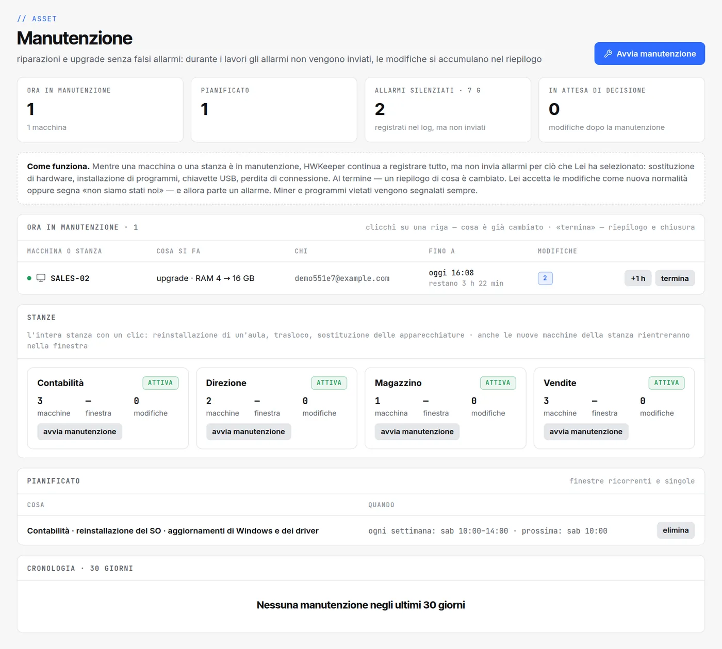
Task: Click the 'oggi 16:08' end time
Action: tap(451, 273)
